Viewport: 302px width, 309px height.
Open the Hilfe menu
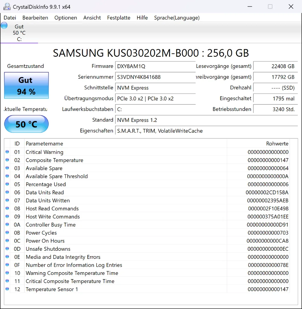(142, 18)
